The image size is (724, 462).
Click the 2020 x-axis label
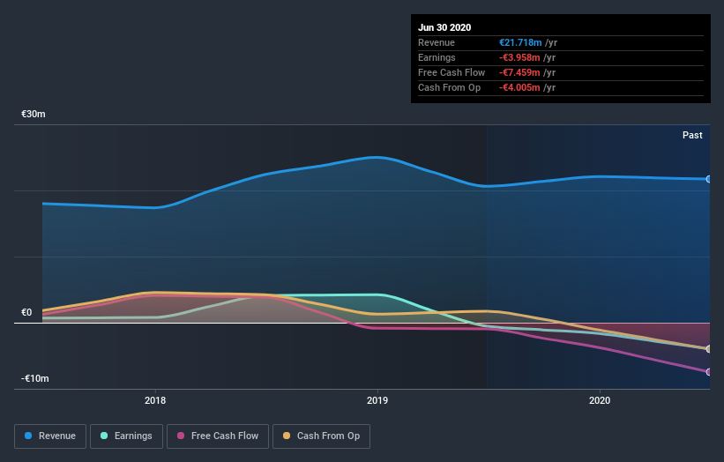[x=600, y=400]
